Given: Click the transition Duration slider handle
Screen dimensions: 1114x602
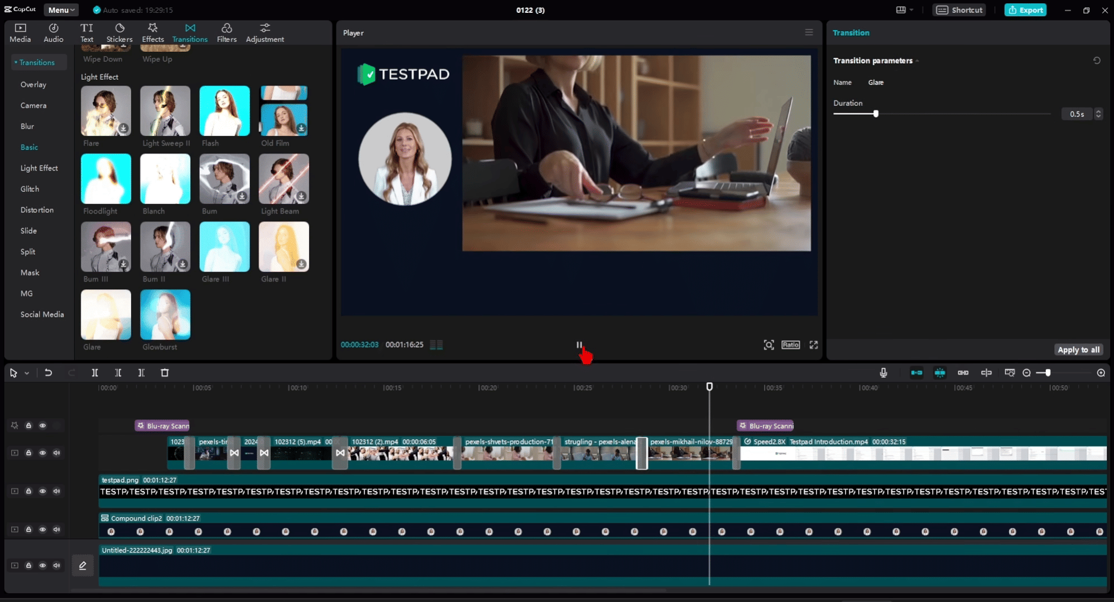Looking at the screenshot, I should click(x=876, y=114).
